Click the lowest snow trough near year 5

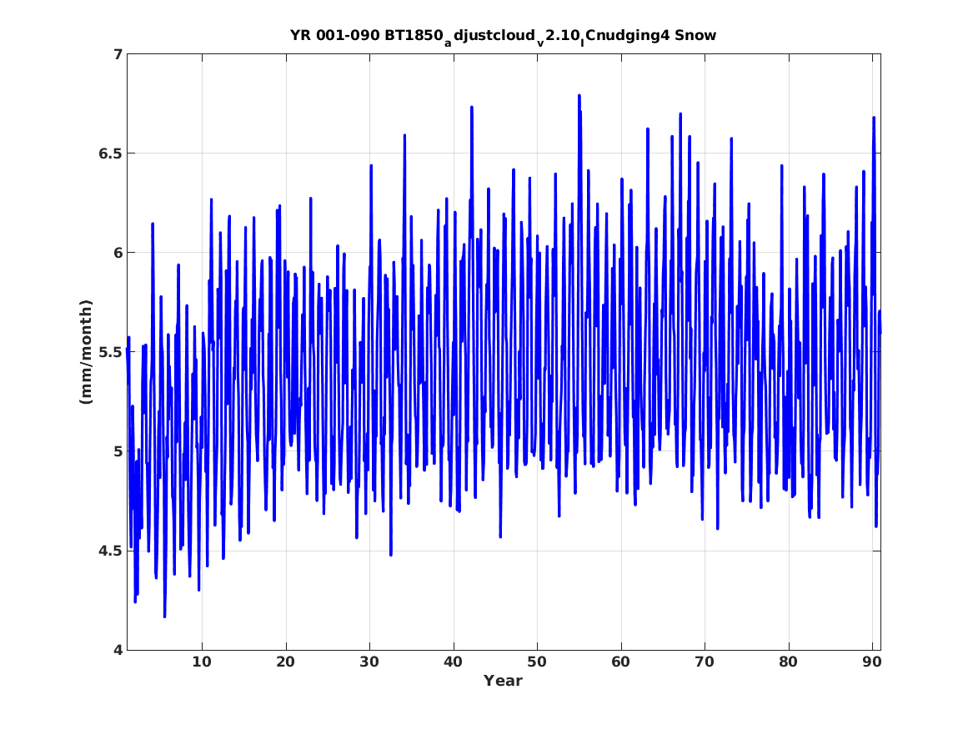(164, 616)
